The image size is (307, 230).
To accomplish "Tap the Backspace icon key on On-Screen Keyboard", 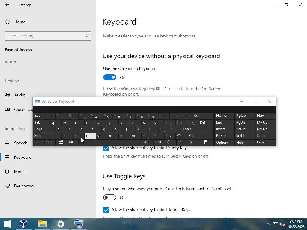I will 202,116.
